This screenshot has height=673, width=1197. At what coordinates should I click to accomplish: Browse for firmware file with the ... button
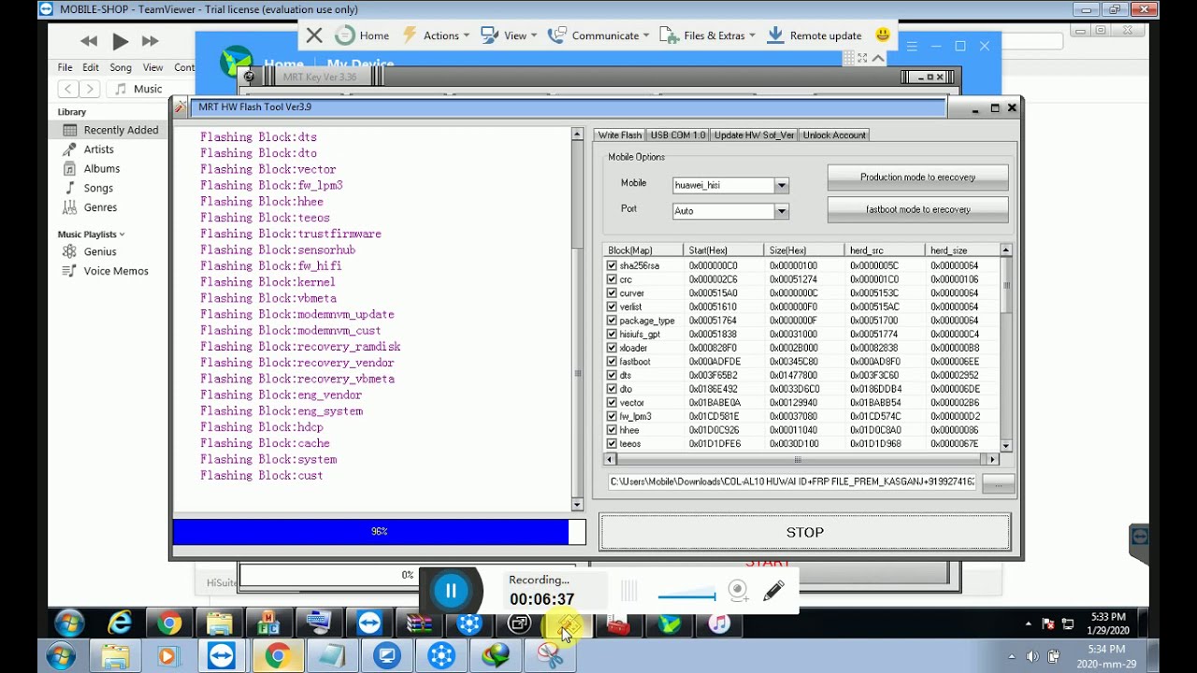pyautogui.click(x=998, y=483)
